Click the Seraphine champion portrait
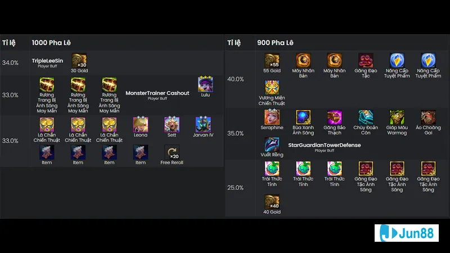The height and width of the screenshot is (253, 450). [272, 117]
